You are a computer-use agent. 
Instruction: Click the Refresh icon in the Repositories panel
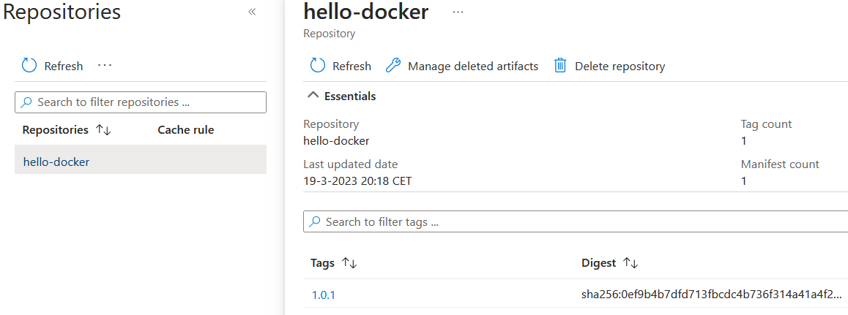pyautogui.click(x=29, y=66)
